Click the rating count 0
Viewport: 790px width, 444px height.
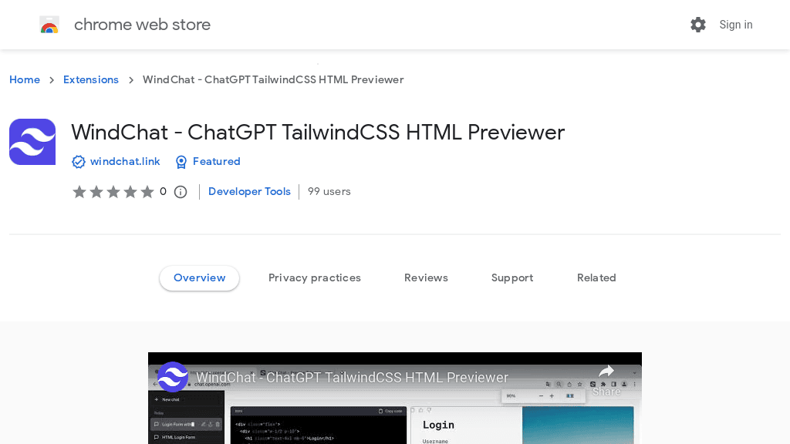[164, 191]
